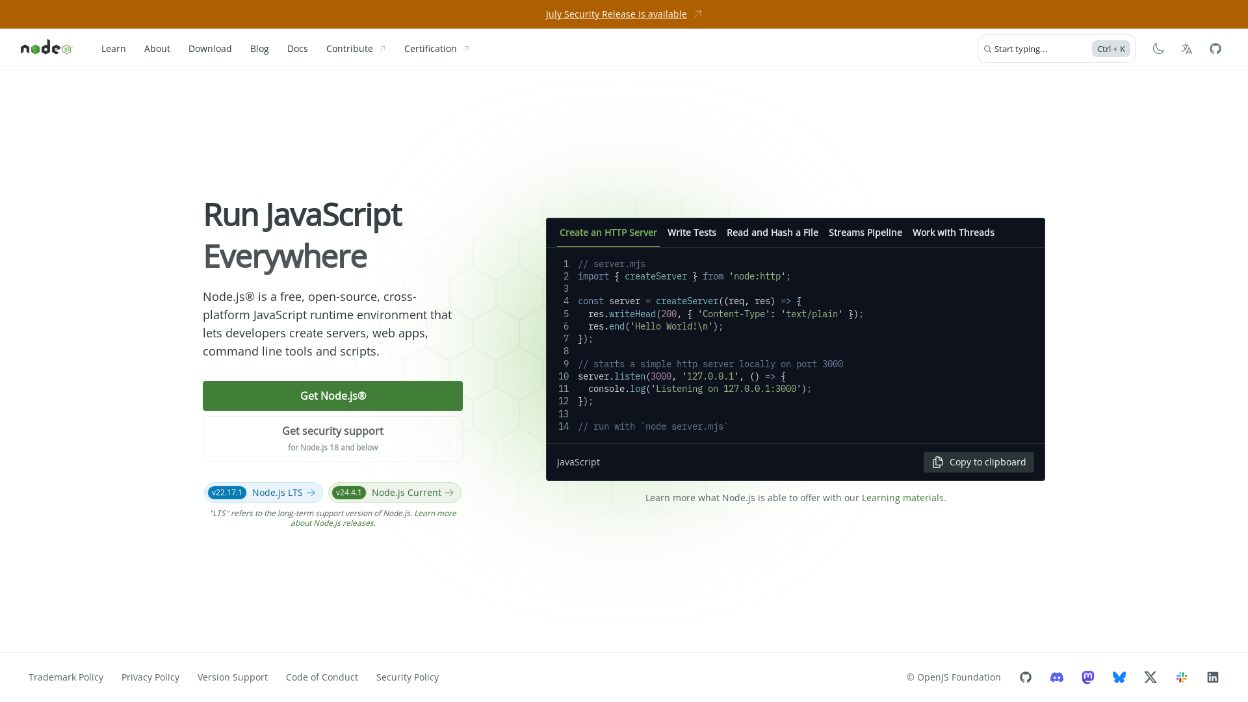Open the Slack icon in footer

point(1182,677)
